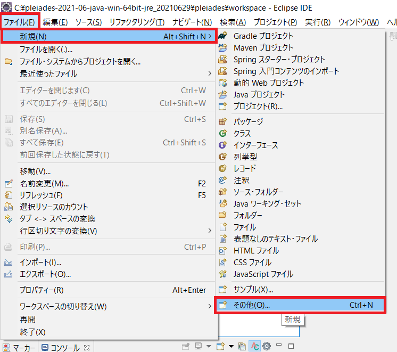
Task: Click the gear settings icon in console
Action: click(267, 346)
